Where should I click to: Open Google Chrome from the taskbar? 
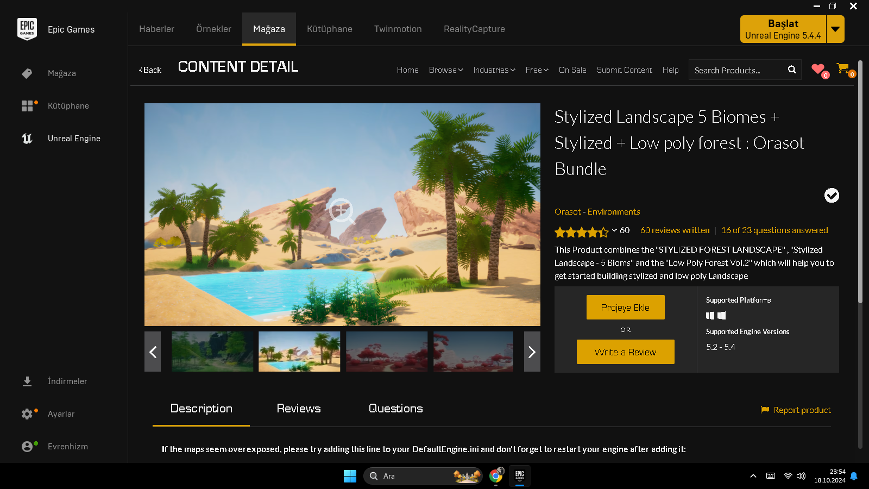point(496,476)
